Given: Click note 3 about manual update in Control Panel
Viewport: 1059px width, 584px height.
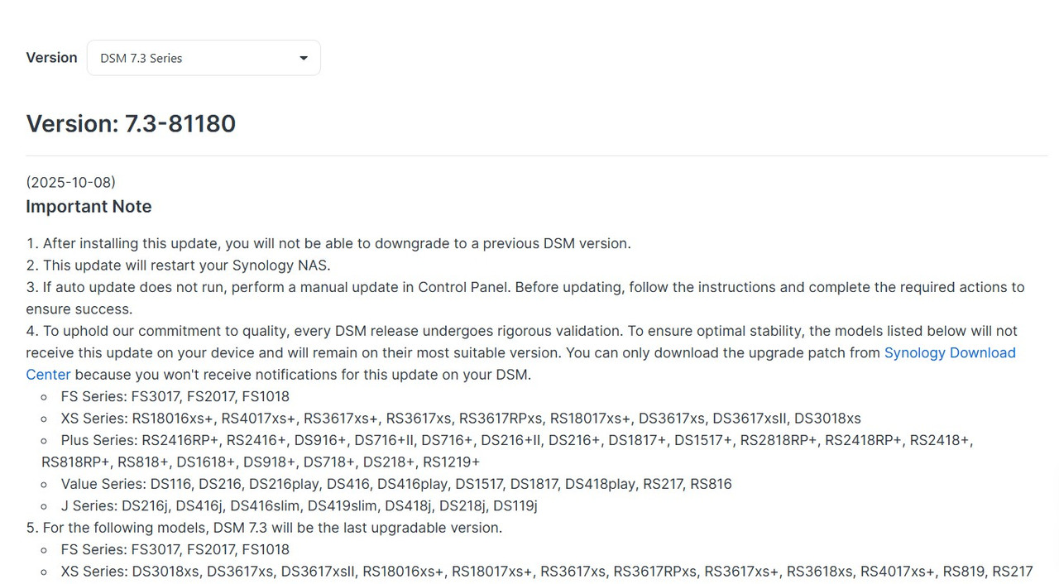Looking at the screenshot, I should click(x=525, y=298).
